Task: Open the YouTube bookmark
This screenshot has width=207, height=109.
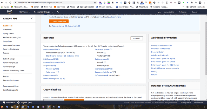Action: point(59,7)
